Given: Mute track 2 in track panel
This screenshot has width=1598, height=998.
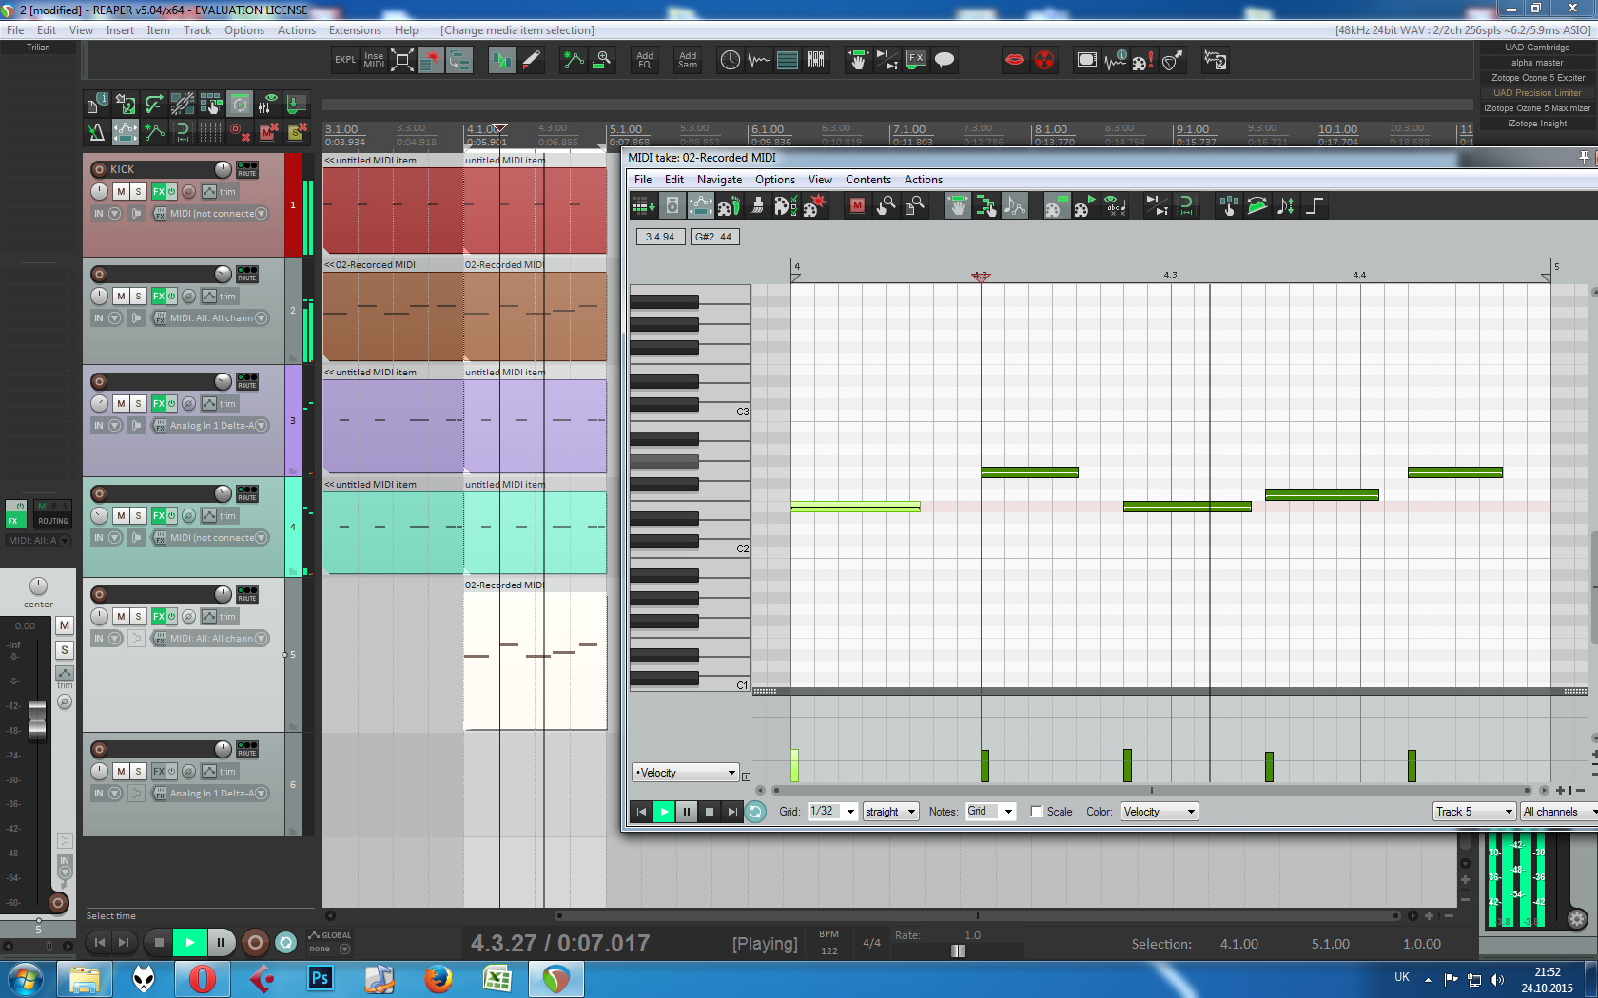Looking at the screenshot, I should click(x=121, y=297).
